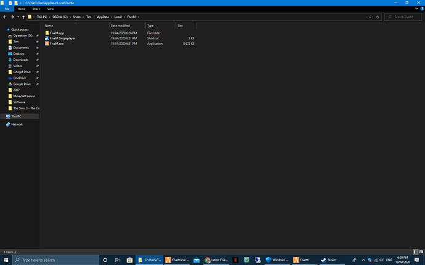This screenshot has height=265, width=425.
Task: Switch to details view layout icon
Action: point(415,252)
